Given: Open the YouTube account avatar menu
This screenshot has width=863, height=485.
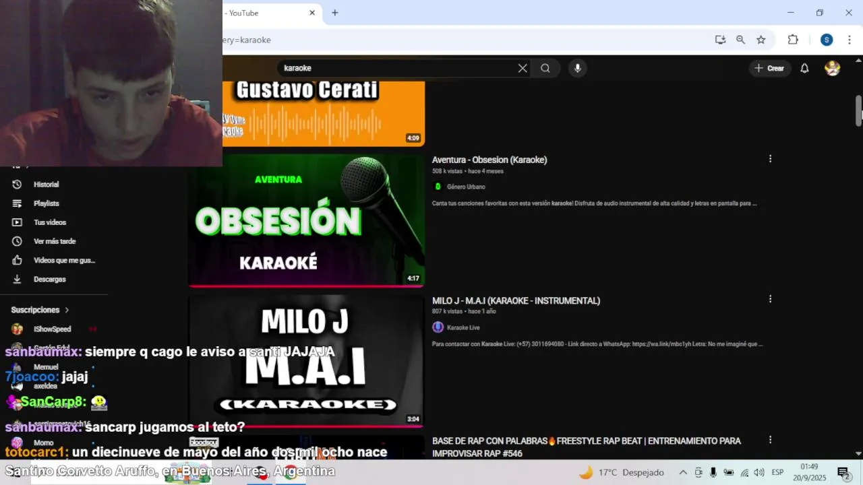Looking at the screenshot, I should [833, 68].
